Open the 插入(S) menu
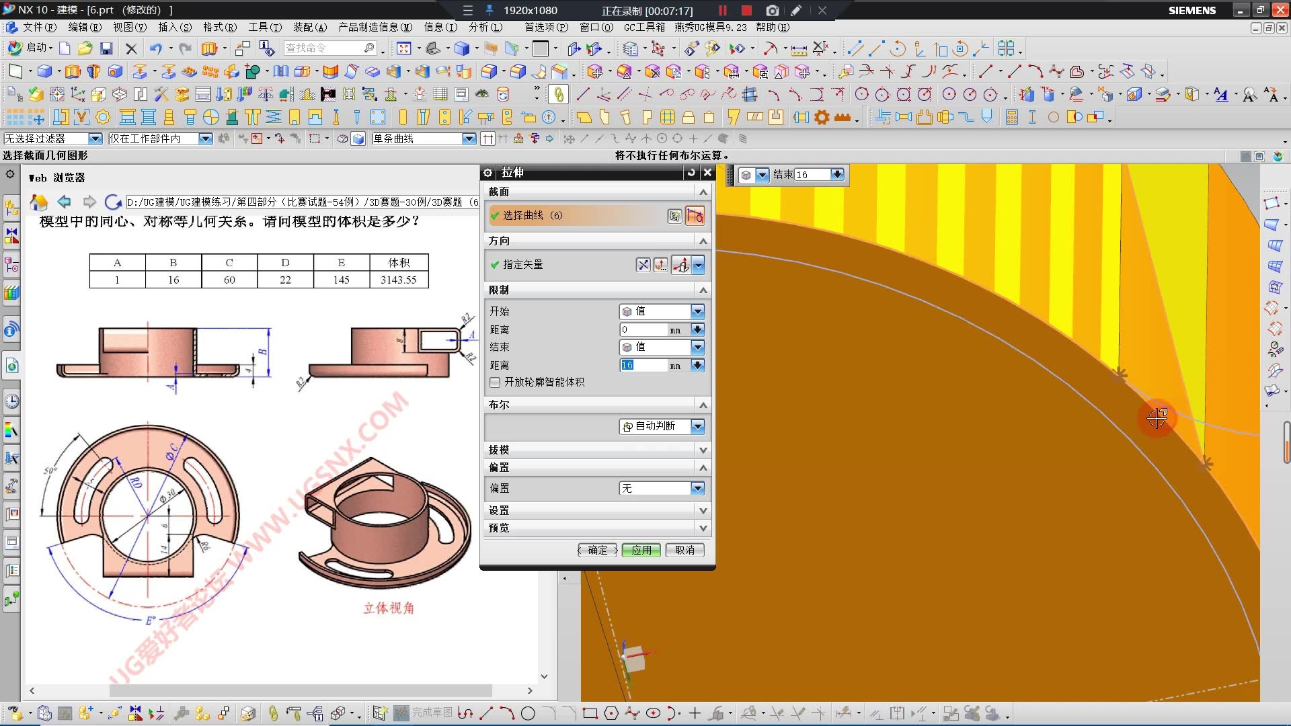Screen dimensions: 1291x726 pos(174,27)
